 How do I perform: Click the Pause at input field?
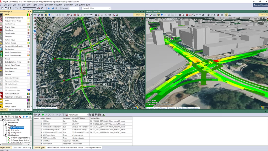(x=74, y=8)
